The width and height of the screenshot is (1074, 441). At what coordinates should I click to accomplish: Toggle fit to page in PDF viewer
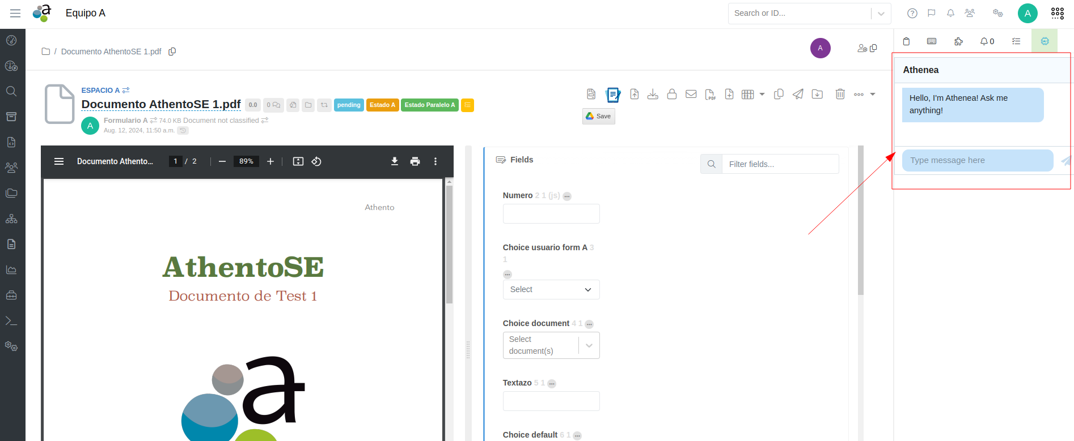[298, 161]
